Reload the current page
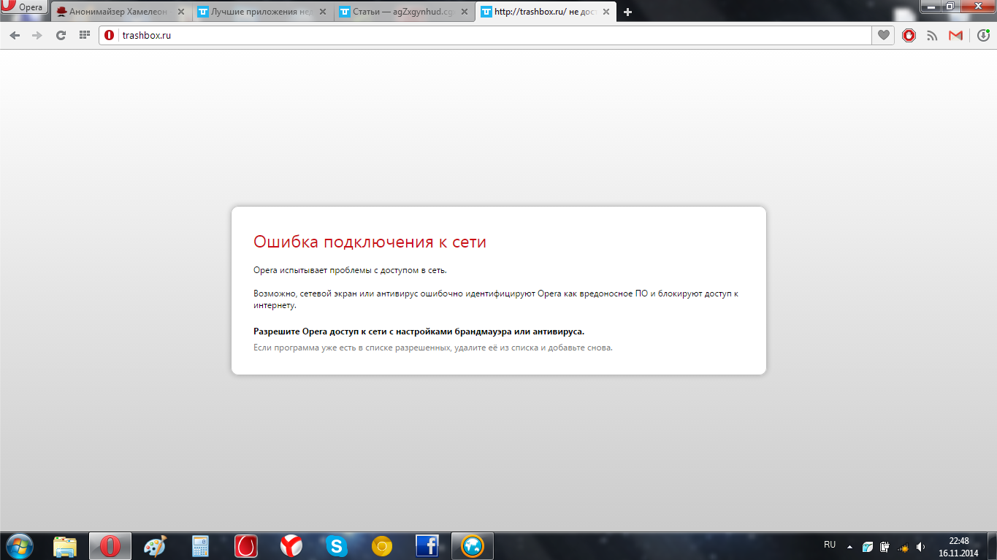 coord(61,35)
